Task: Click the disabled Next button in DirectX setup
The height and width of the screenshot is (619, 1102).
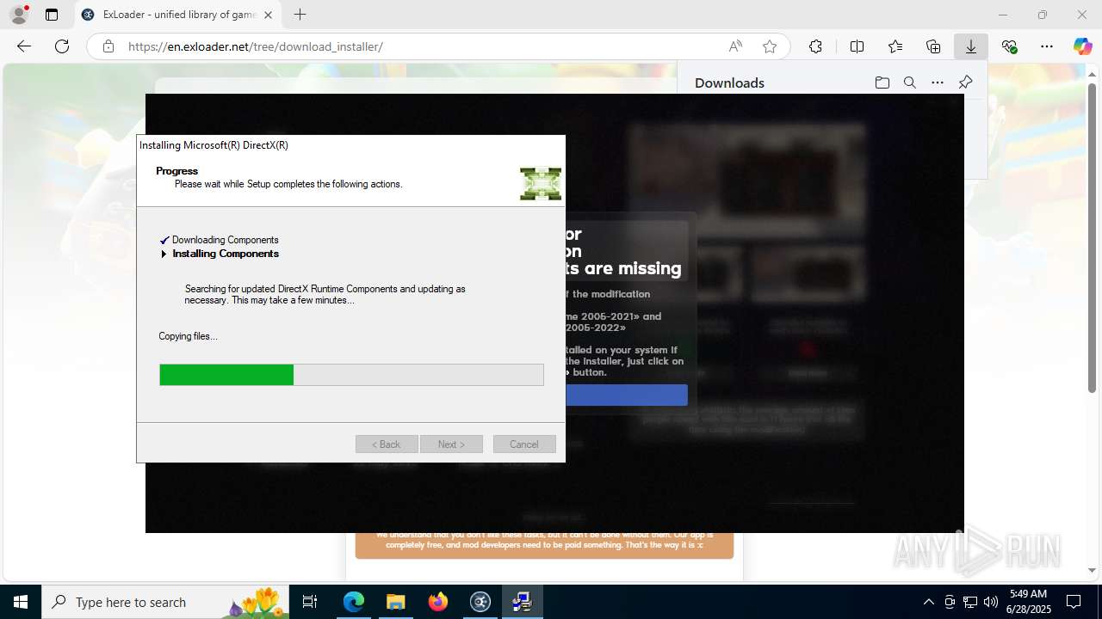Action: 451,444
